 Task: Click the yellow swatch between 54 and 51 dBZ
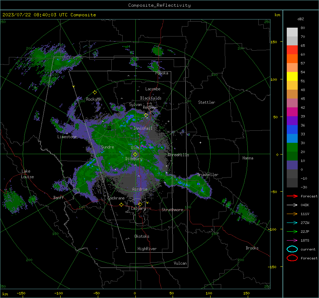click(292, 77)
